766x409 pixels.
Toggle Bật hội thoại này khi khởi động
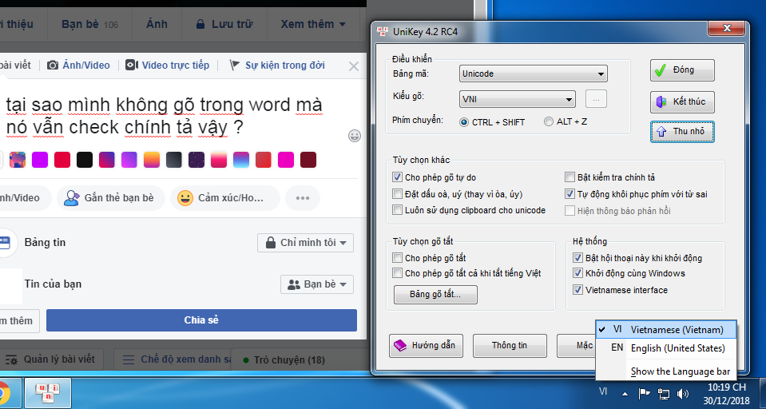coord(578,257)
